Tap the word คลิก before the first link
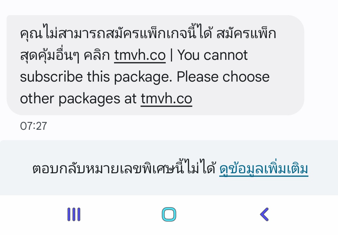338x235 pixels. coord(97,56)
